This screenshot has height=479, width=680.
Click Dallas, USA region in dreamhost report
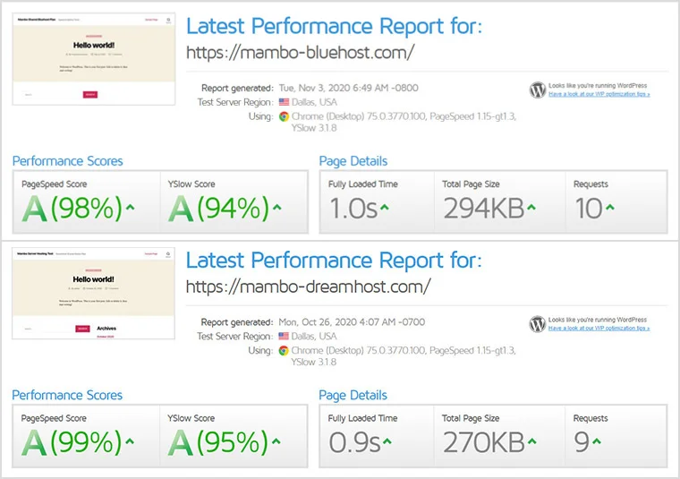[314, 337]
